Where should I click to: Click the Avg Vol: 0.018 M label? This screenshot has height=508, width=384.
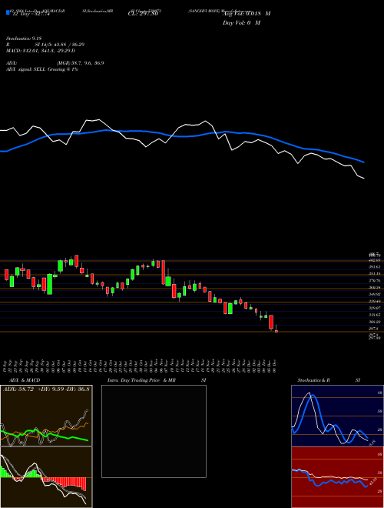coord(246,14)
